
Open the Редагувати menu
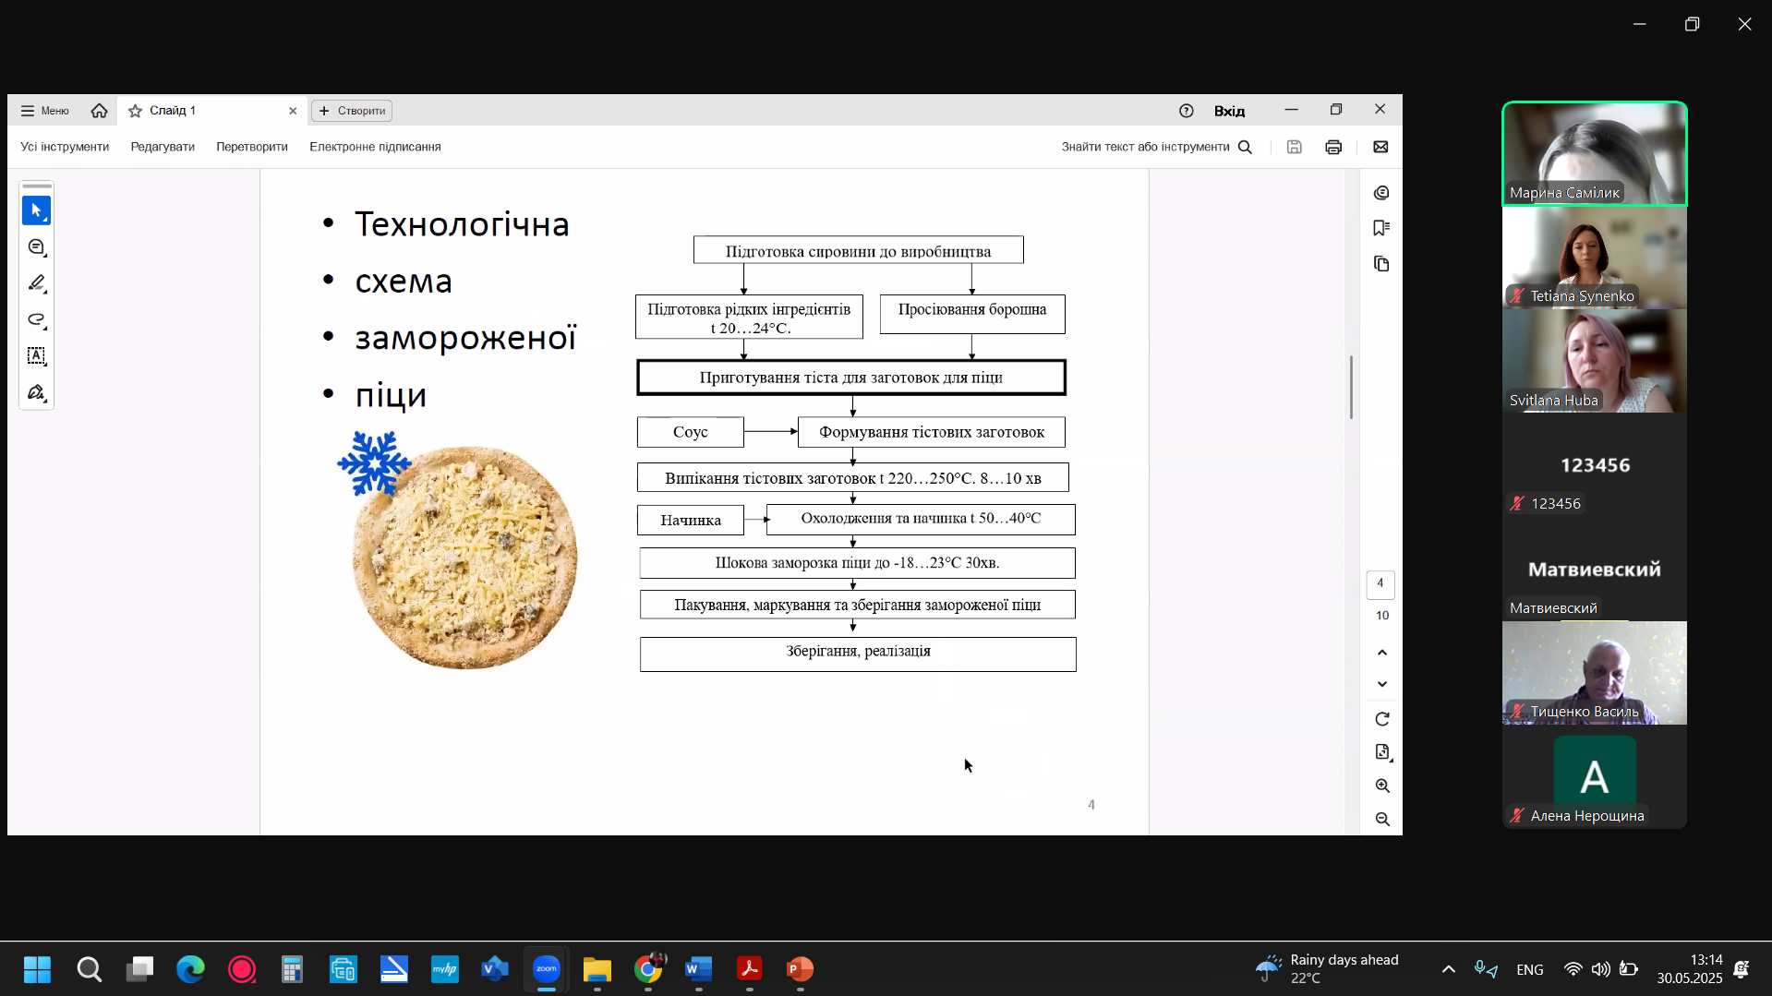coord(163,147)
